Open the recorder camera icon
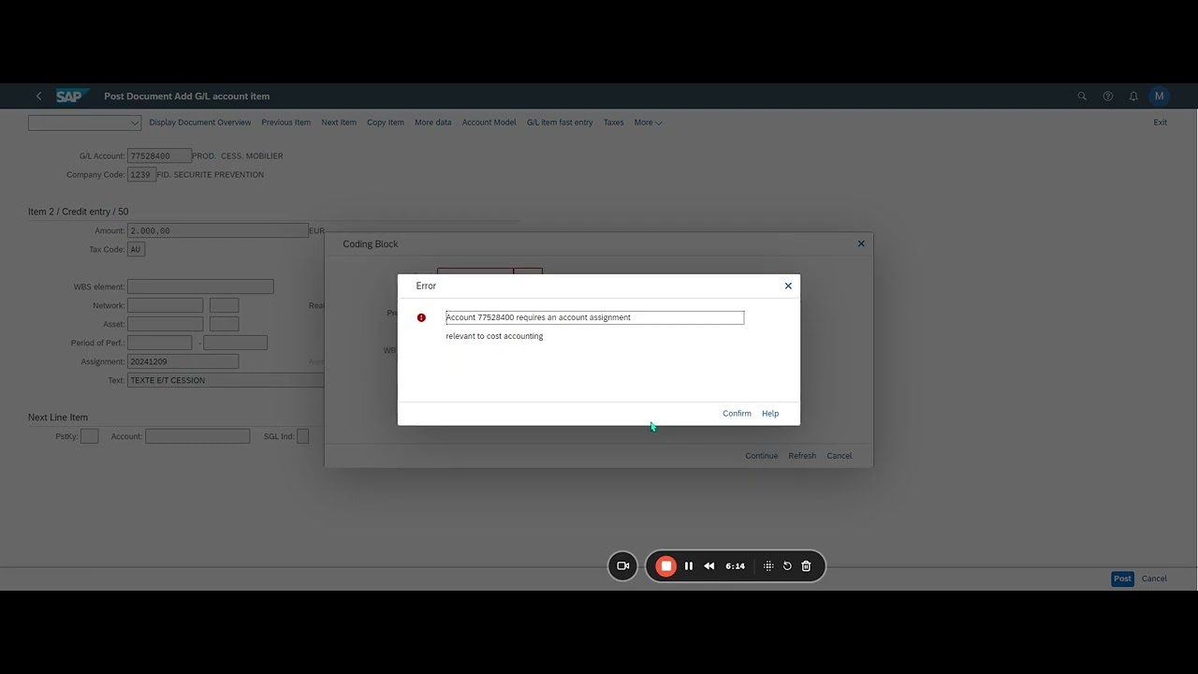Viewport: 1198px width, 674px height. click(x=622, y=565)
